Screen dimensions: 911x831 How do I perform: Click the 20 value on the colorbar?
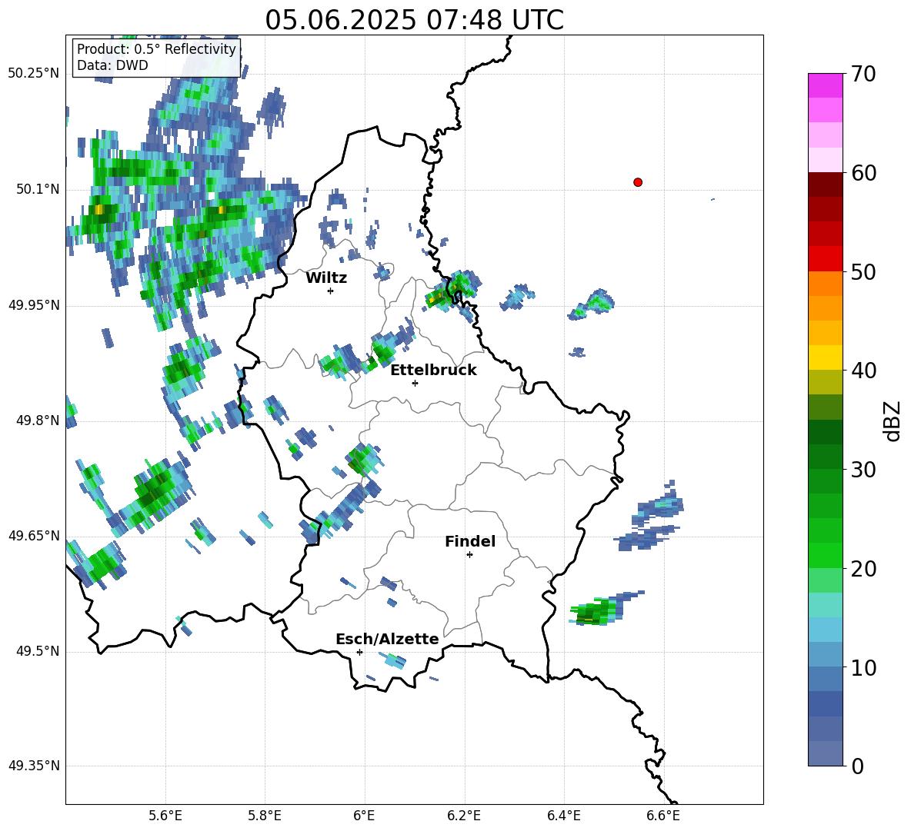[x=863, y=569]
